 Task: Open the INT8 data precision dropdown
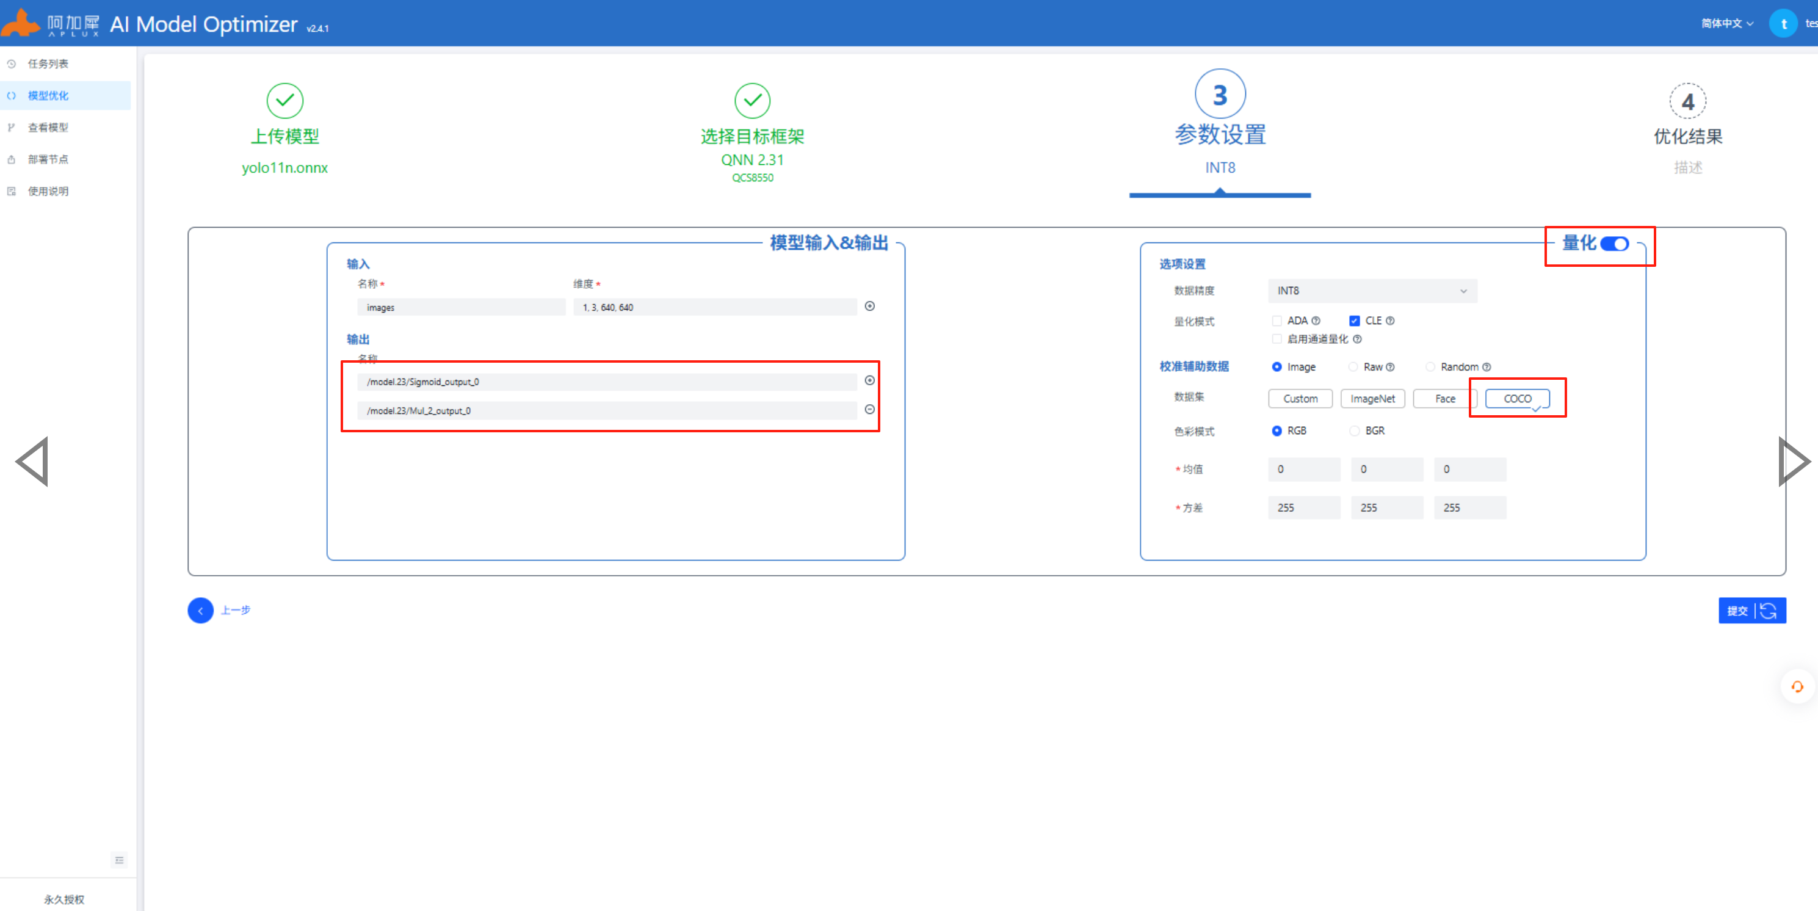point(1372,291)
